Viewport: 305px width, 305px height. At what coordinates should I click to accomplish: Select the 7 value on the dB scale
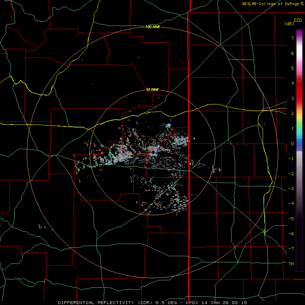tap(292, 38)
